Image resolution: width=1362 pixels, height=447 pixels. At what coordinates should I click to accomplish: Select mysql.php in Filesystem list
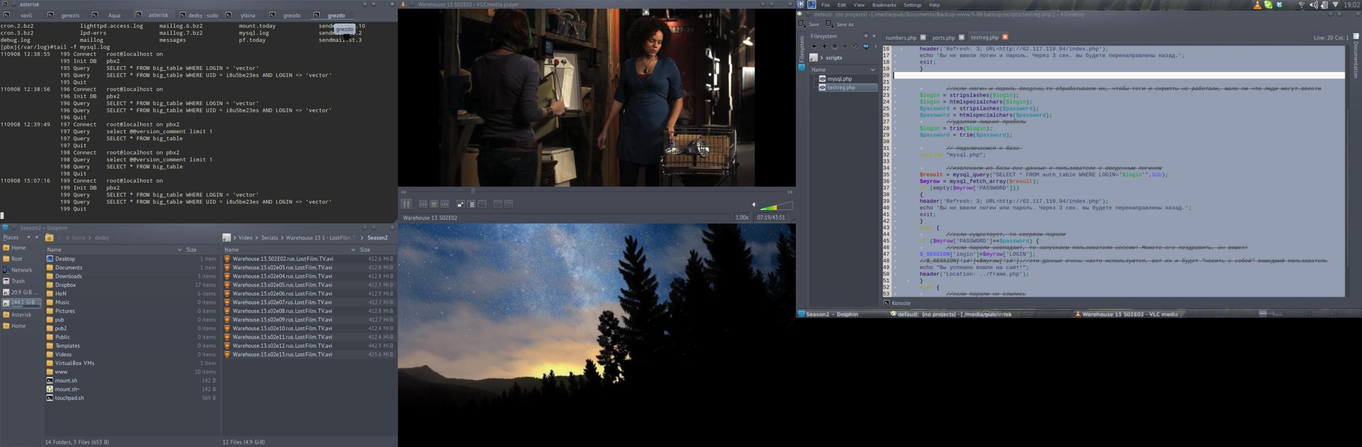click(839, 78)
